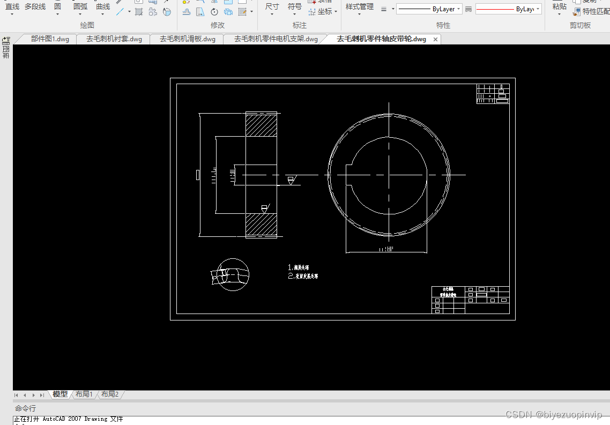The image size is (610, 425).
Task: Click the copy-objects cube icon in 修改
Action: [228, 12]
